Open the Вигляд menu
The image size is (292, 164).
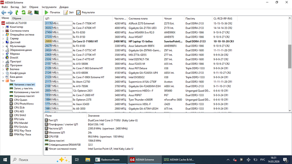pyautogui.click(x=15, y=7)
